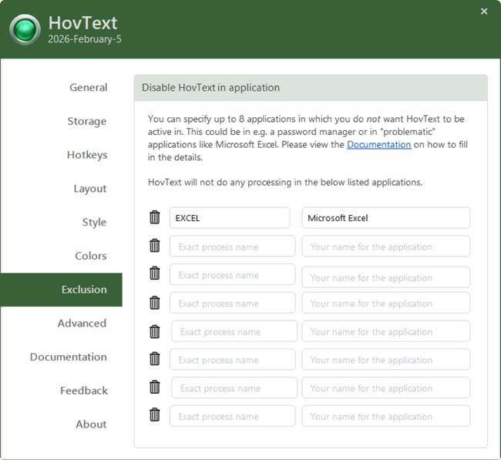This screenshot has width=501, height=460.
Task: Click the trash icon in the seventh row
Action: tap(154, 387)
